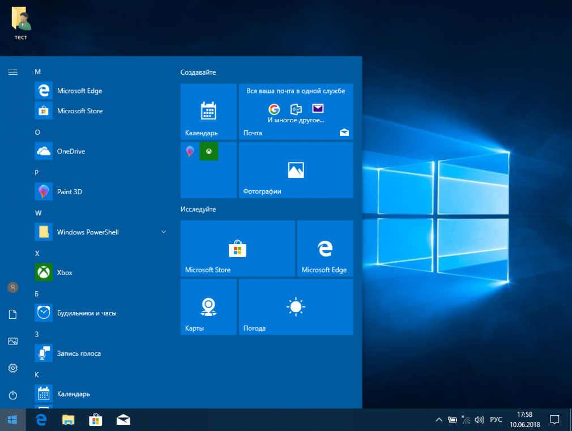The image size is (572, 431).
Task: Click the Windows Start button on taskbar
Action: (x=13, y=420)
